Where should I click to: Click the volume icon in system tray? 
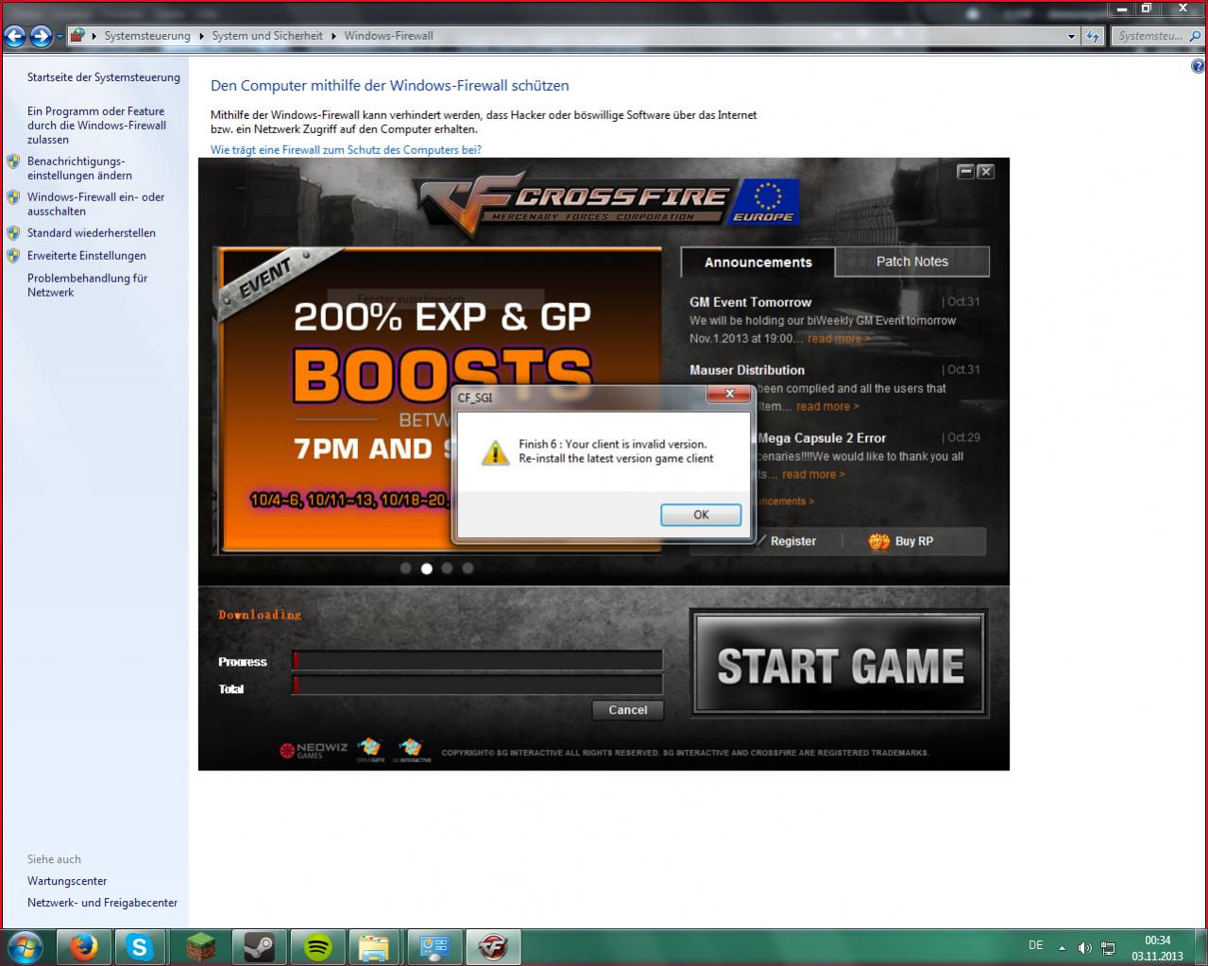tap(1085, 947)
